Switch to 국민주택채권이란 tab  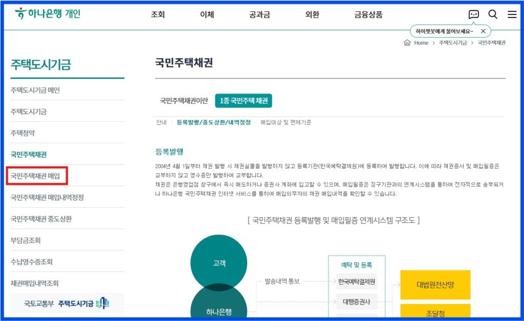[x=184, y=101]
